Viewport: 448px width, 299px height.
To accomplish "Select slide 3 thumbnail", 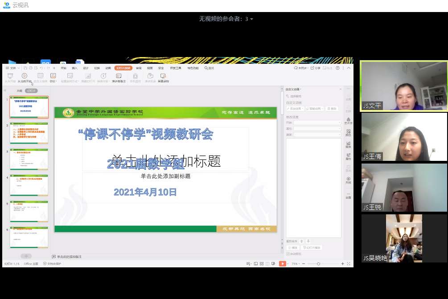I will tap(29, 159).
